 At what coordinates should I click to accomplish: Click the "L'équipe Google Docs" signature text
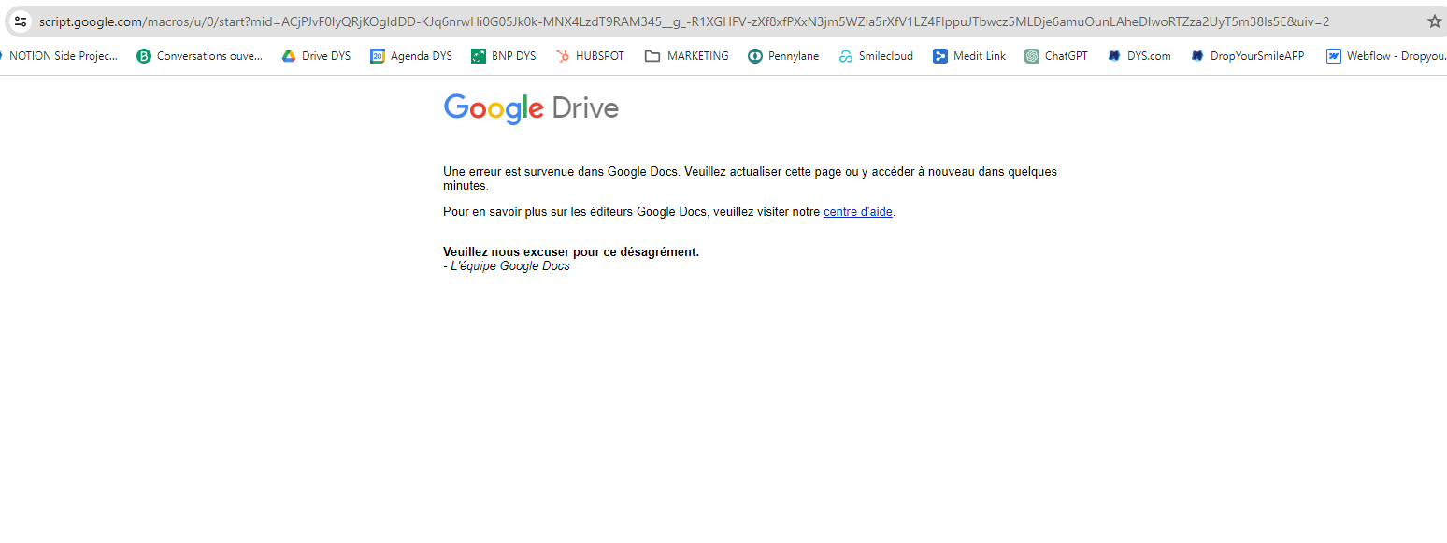[x=509, y=266]
